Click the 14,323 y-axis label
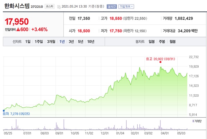This screenshot has height=139, width=207. click(194, 86)
